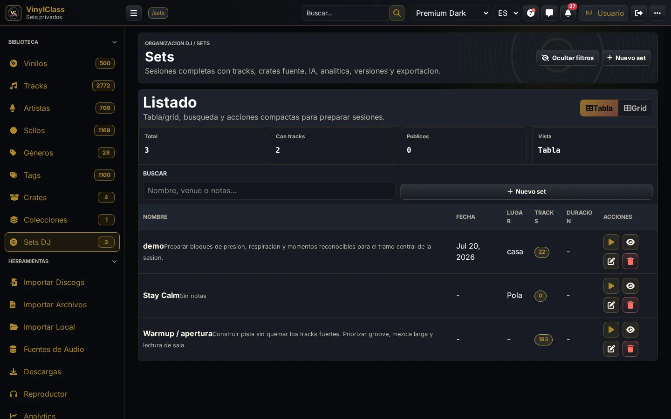The image size is (671, 419).
Task: Open the chat messages icon
Action: coord(549,13)
